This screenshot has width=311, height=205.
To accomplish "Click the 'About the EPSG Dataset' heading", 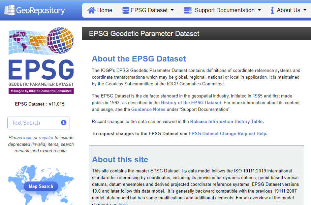I will click(x=139, y=59).
